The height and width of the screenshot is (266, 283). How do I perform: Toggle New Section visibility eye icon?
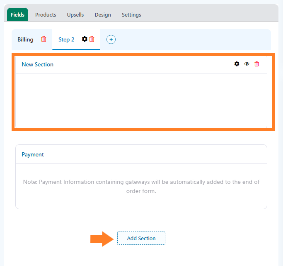247,64
